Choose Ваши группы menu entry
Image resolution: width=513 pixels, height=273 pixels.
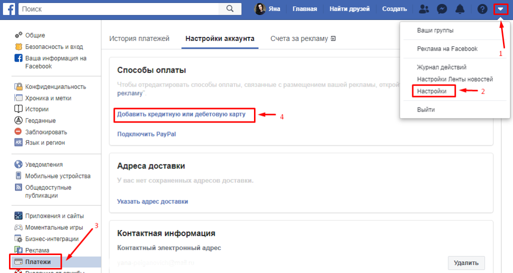click(x=435, y=30)
